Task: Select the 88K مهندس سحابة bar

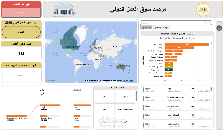Action: [x=179, y=48]
